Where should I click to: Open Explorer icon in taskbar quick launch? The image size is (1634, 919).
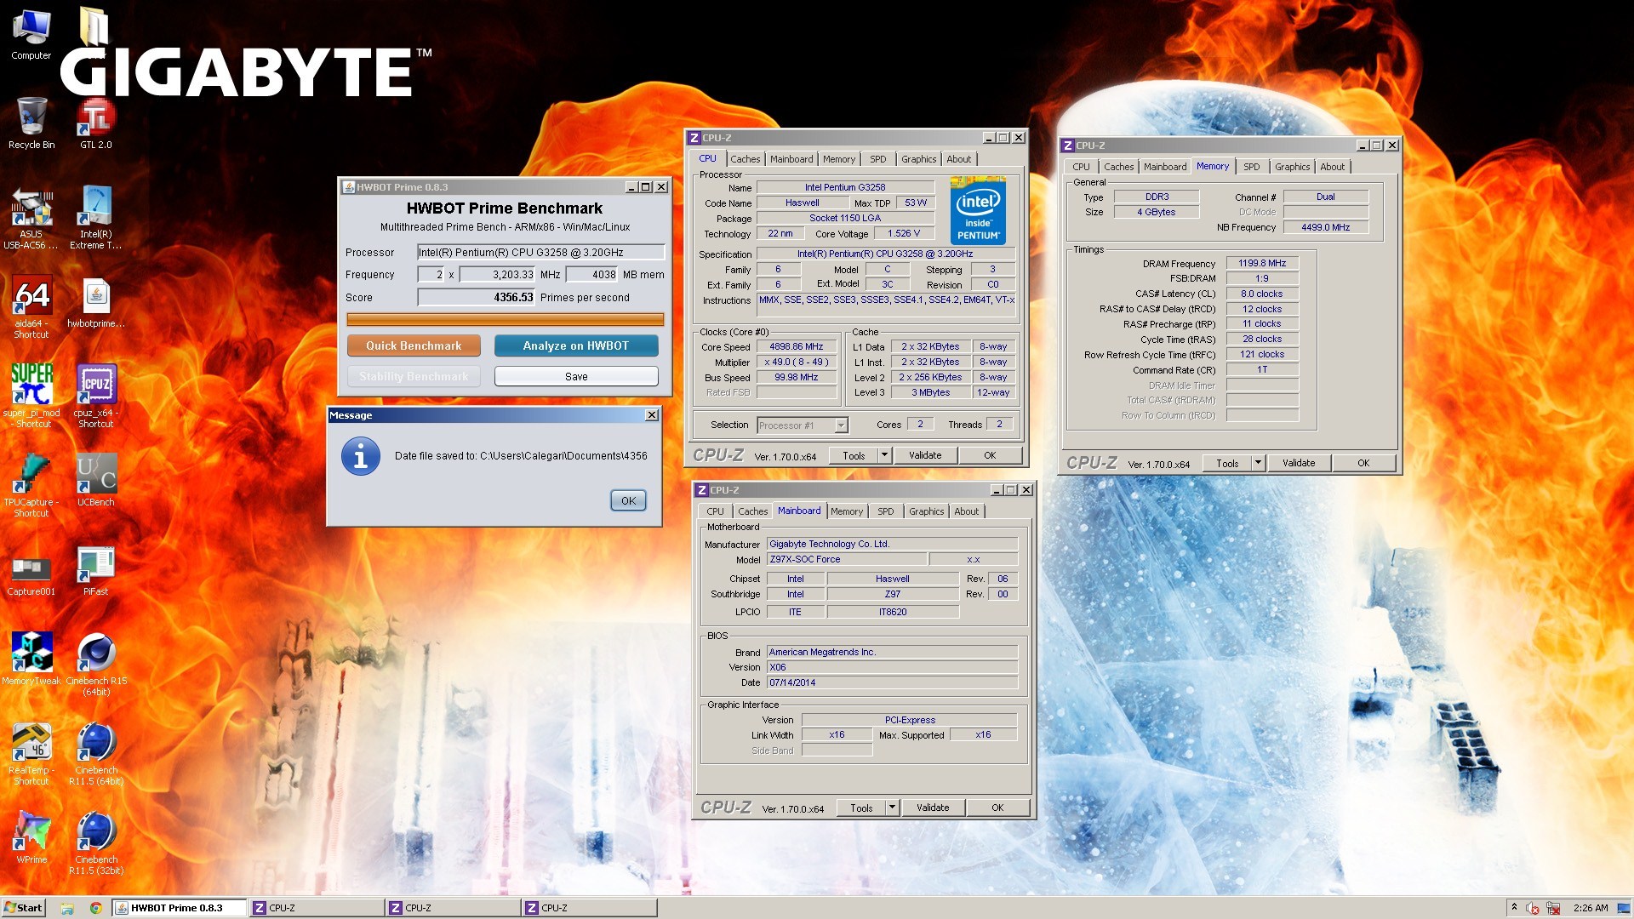[67, 908]
